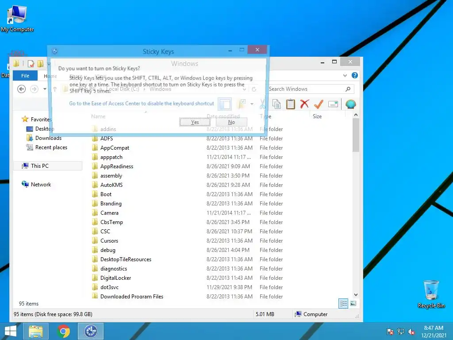Close the Sticky Keys dialog
This screenshot has height=340, width=453.
[257, 50]
